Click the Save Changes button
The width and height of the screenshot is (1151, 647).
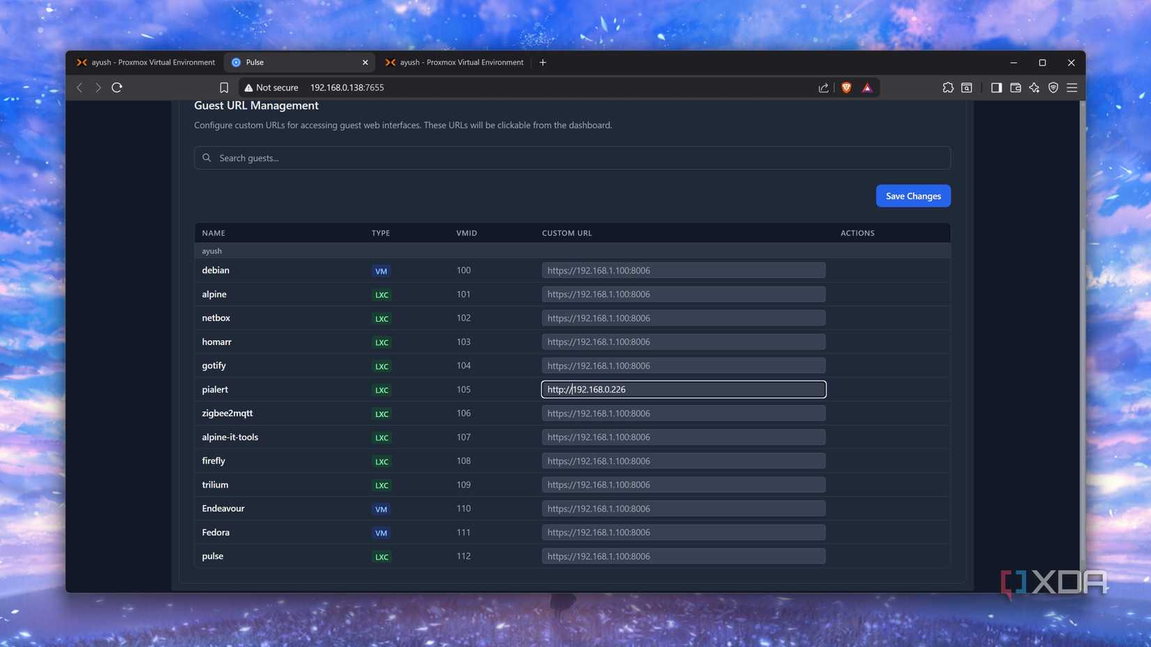coord(913,196)
